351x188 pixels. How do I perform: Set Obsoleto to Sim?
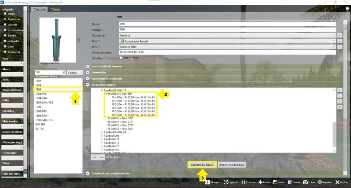[x=121, y=58]
